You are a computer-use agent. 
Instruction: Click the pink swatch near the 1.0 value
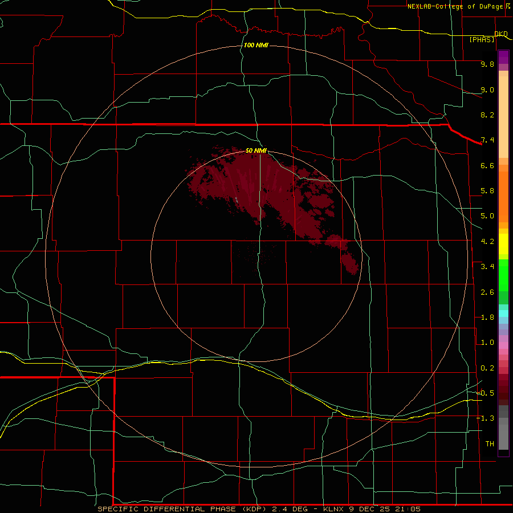[503, 345]
